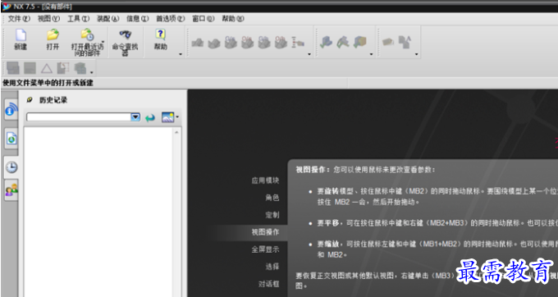Image resolution: width=558 pixels, height=297 pixels.
Task: Open the 工具 menu
Action: coord(78,19)
